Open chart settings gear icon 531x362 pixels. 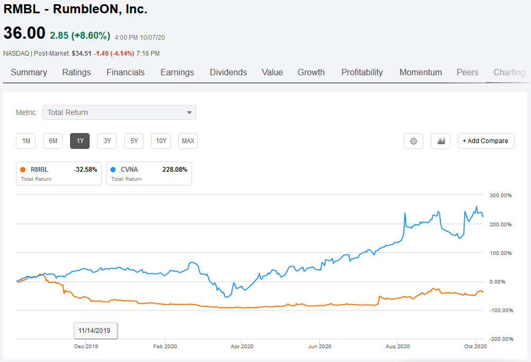click(x=413, y=141)
